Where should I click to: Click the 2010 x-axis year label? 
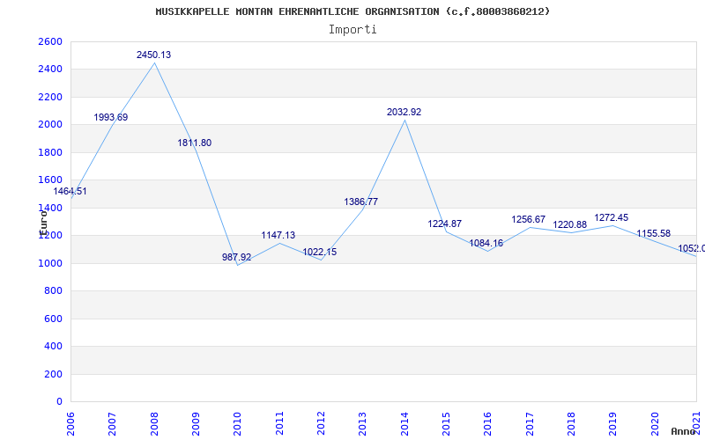pyautogui.click(x=237, y=424)
